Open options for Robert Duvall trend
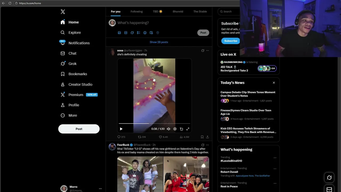This screenshot has width=341, height=192. click(x=275, y=169)
